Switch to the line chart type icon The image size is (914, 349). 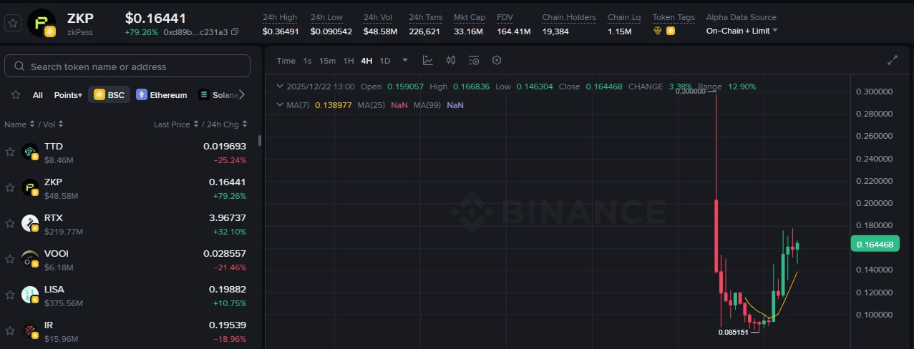[x=428, y=61]
